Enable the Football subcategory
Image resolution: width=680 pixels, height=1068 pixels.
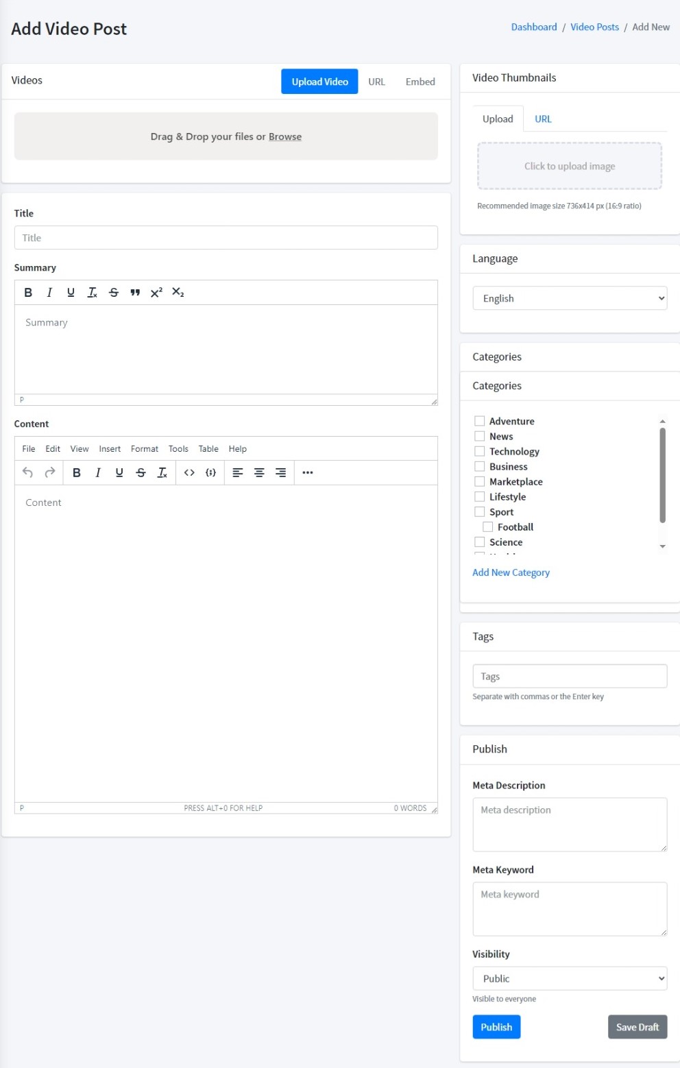tap(488, 526)
